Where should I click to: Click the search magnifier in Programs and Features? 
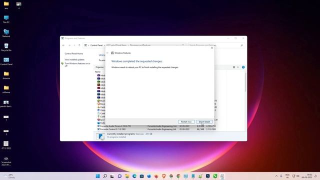pyautogui.click(x=241, y=45)
